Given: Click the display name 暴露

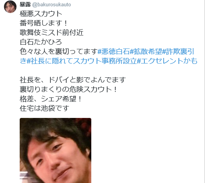Looking at the screenshot, I should (25, 5).
